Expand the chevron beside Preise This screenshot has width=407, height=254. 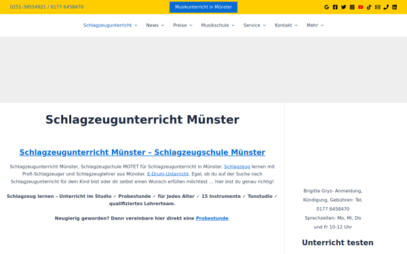tap(191, 26)
